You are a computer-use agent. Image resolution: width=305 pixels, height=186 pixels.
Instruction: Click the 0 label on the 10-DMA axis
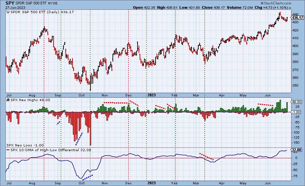click(x=296, y=158)
